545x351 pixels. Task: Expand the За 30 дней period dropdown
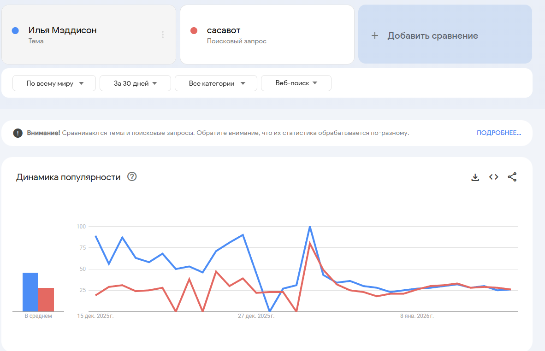[135, 83]
